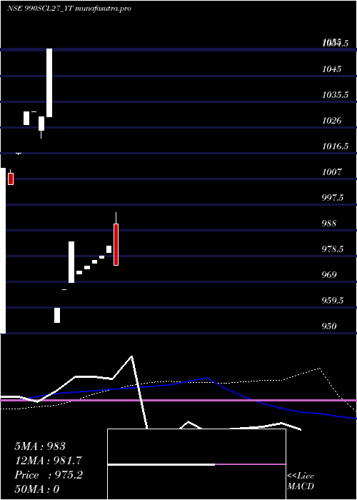This screenshot has height=500, width=357.
Task: Click the peak of the blue indicator line
Action: 206,378
